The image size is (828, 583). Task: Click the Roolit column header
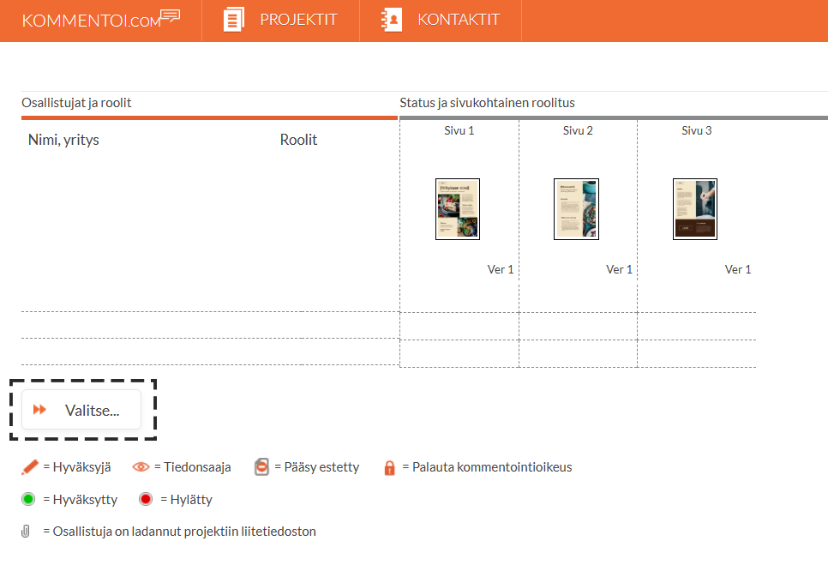click(298, 140)
